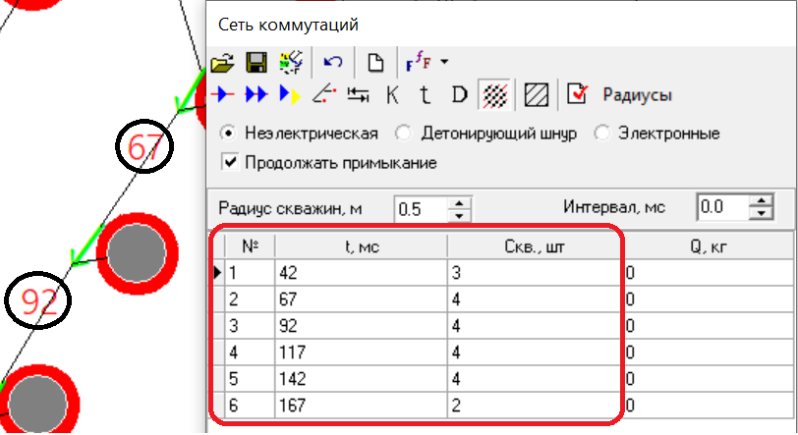
Task: Open file via yellow folder icon
Action: tap(222, 63)
